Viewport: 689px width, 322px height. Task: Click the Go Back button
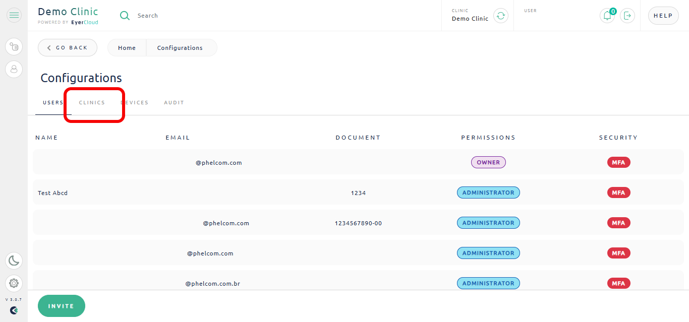tap(68, 48)
